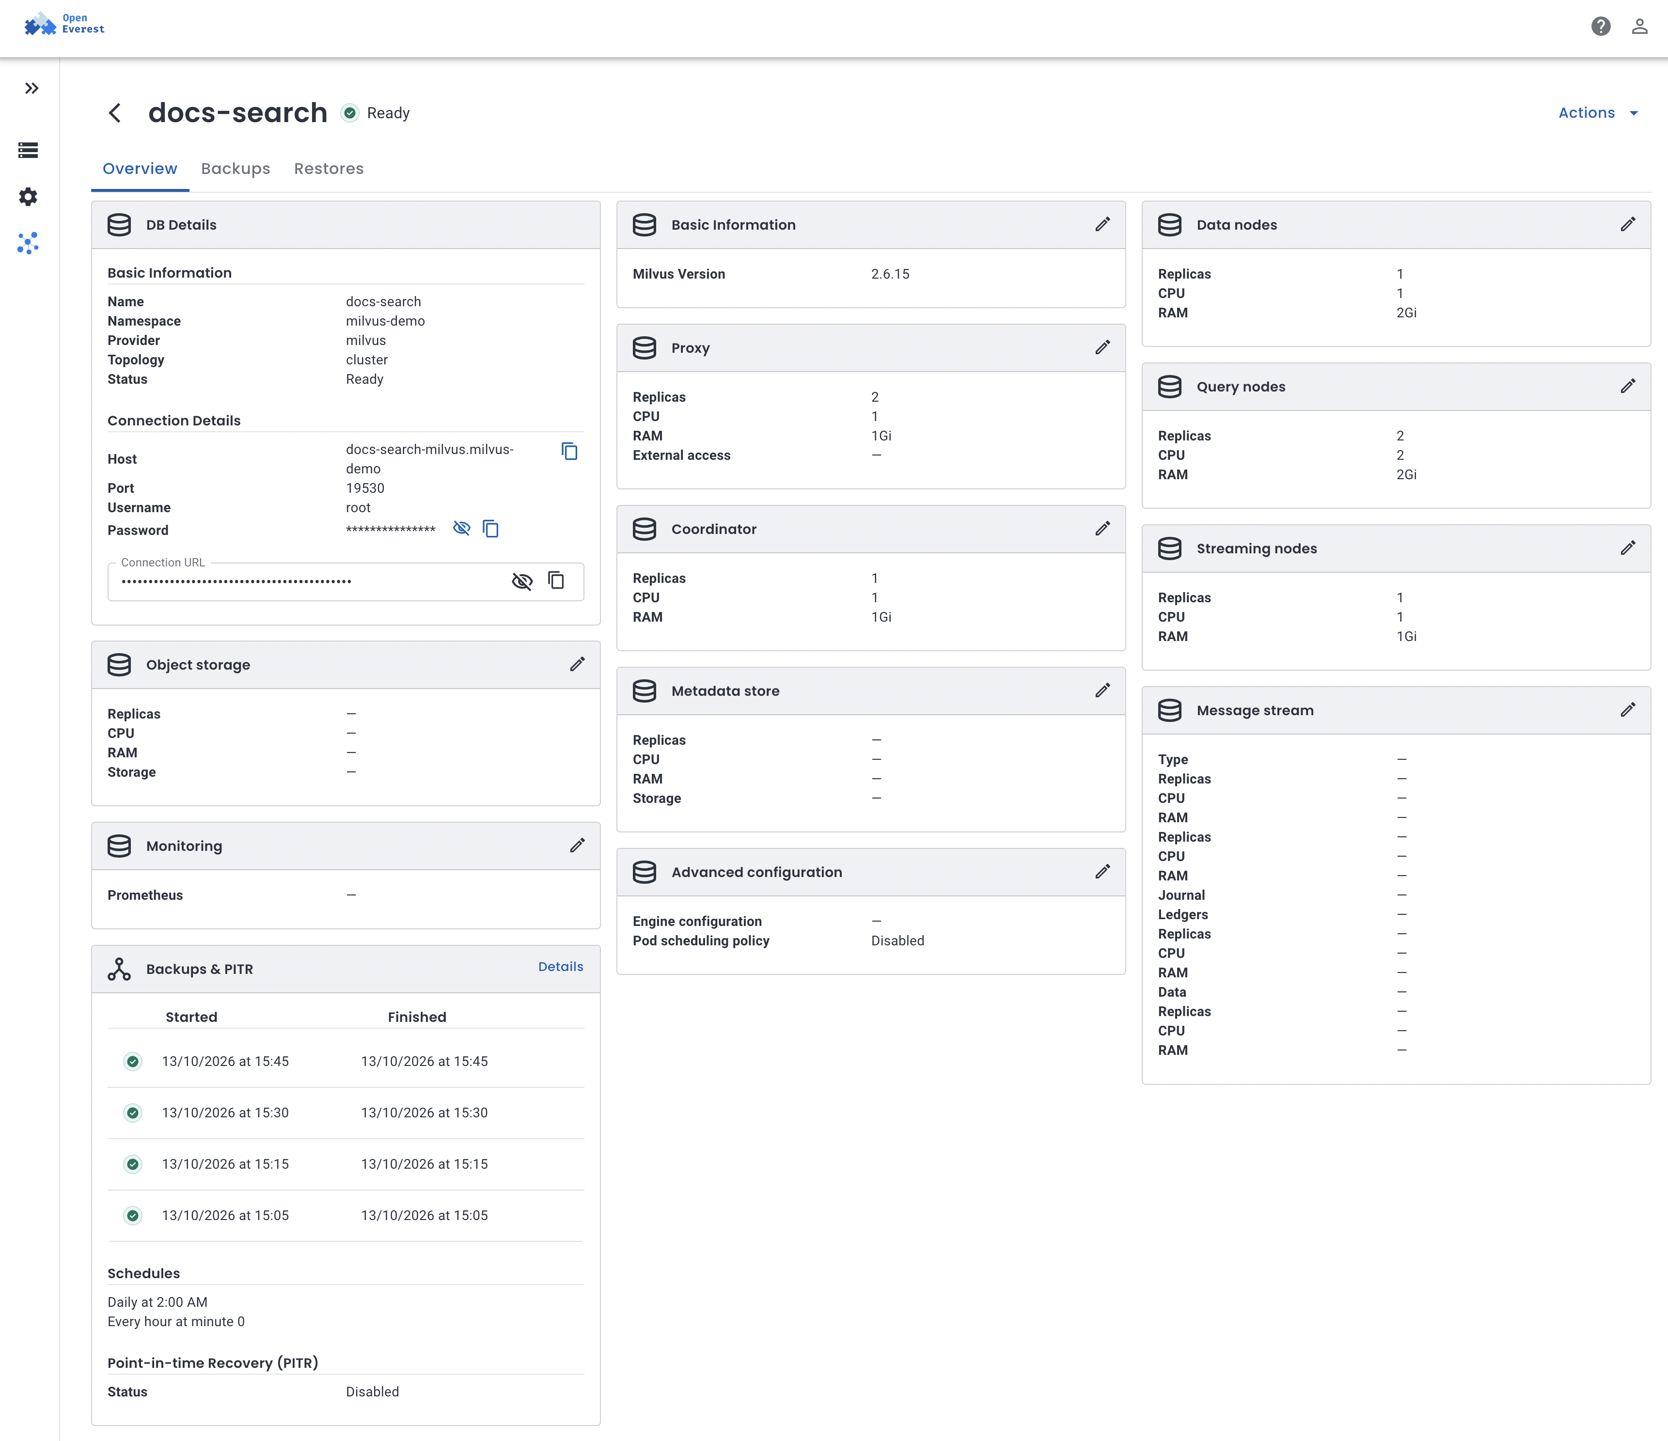Edit the Data nodes card

tap(1628, 225)
